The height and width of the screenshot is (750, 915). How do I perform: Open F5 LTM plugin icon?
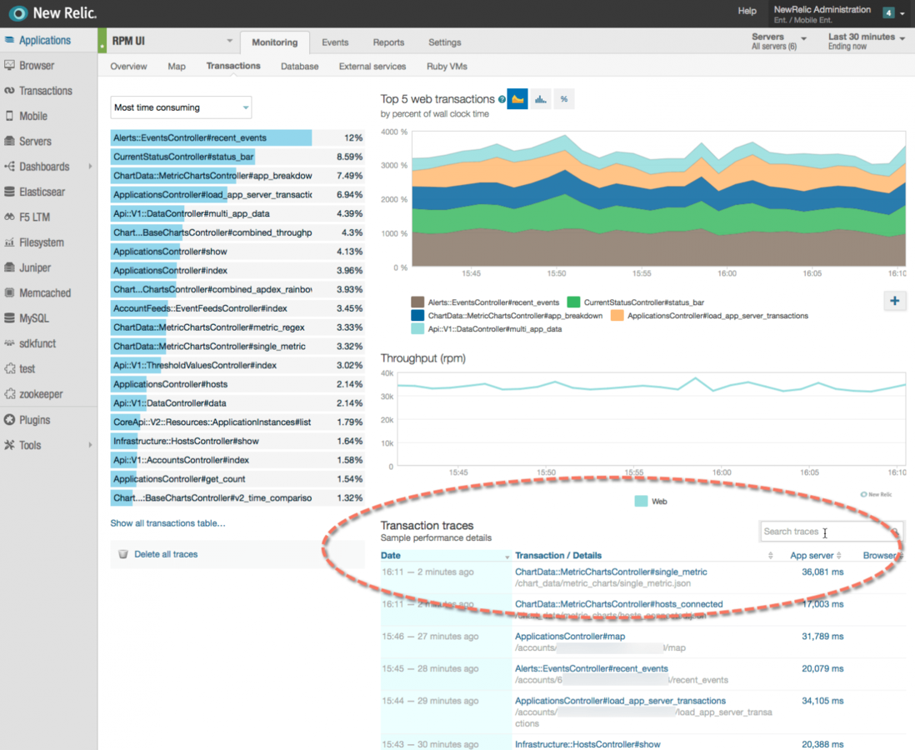[x=9, y=217]
